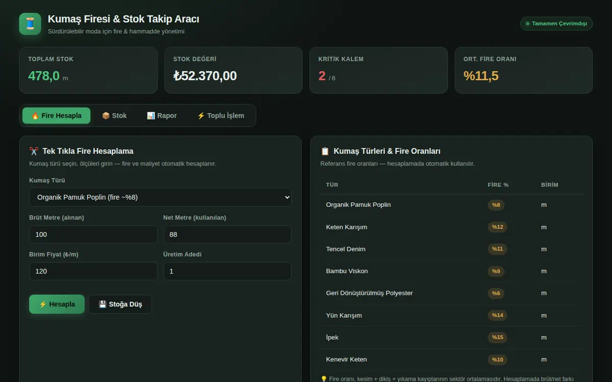This screenshot has width=612, height=382.
Task: Click the Keten Karışım row name
Action: click(347, 227)
